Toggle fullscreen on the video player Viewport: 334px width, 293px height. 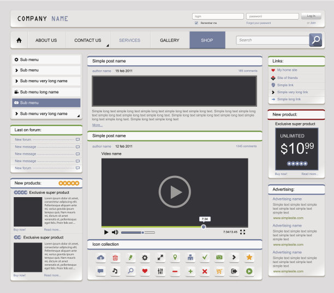coord(243,232)
